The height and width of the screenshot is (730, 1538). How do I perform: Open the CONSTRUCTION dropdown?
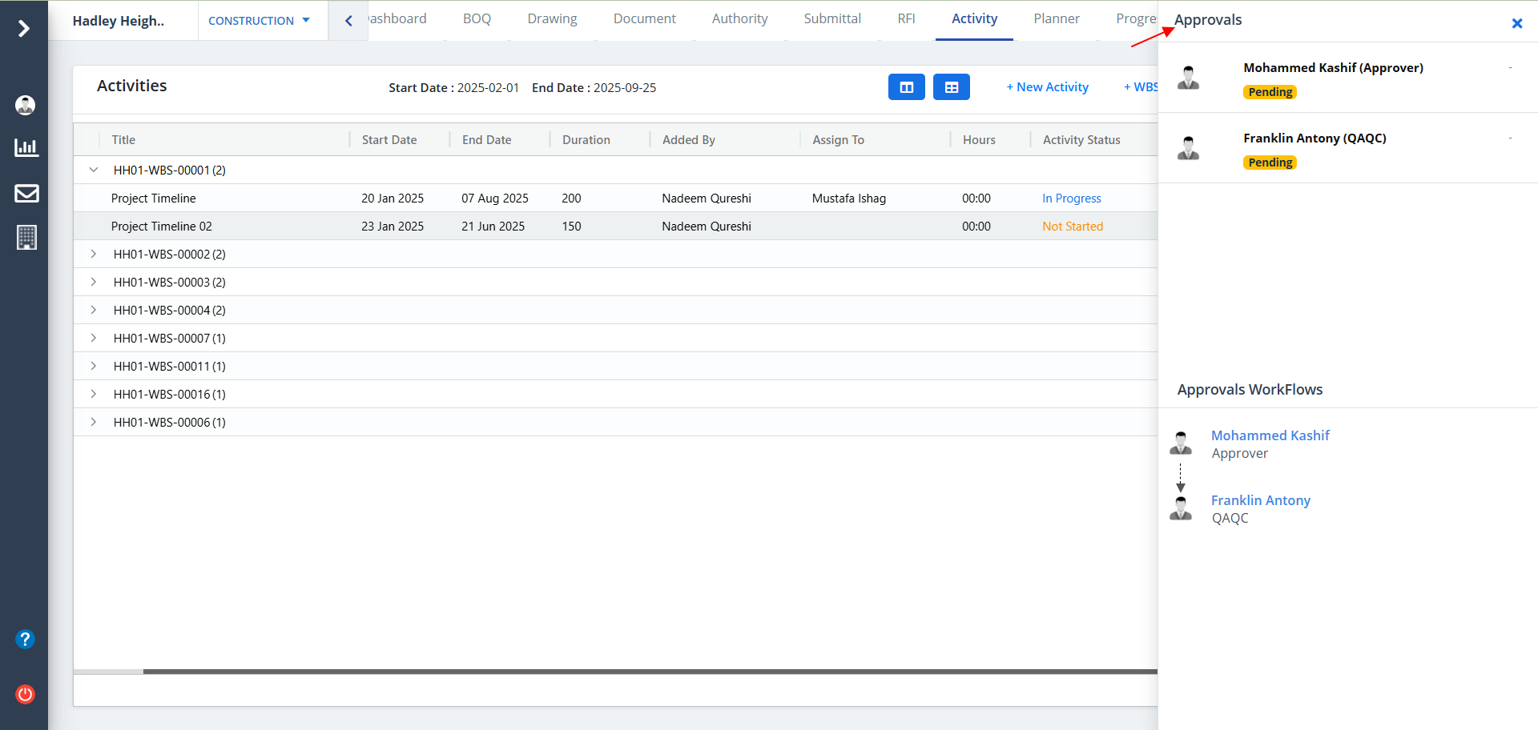point(259,21)
